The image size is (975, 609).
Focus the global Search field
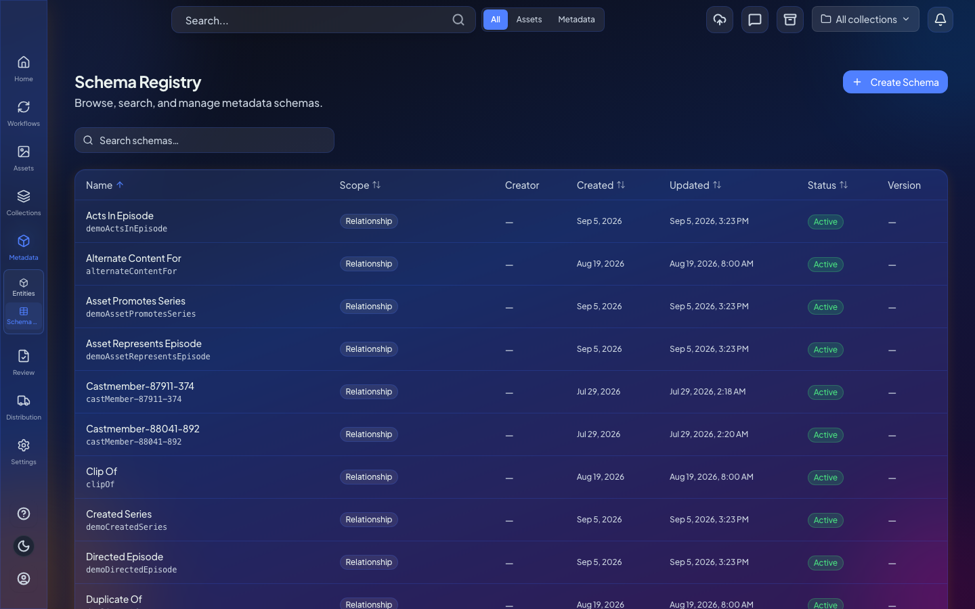pyautogui.click(x=324, y=20)
